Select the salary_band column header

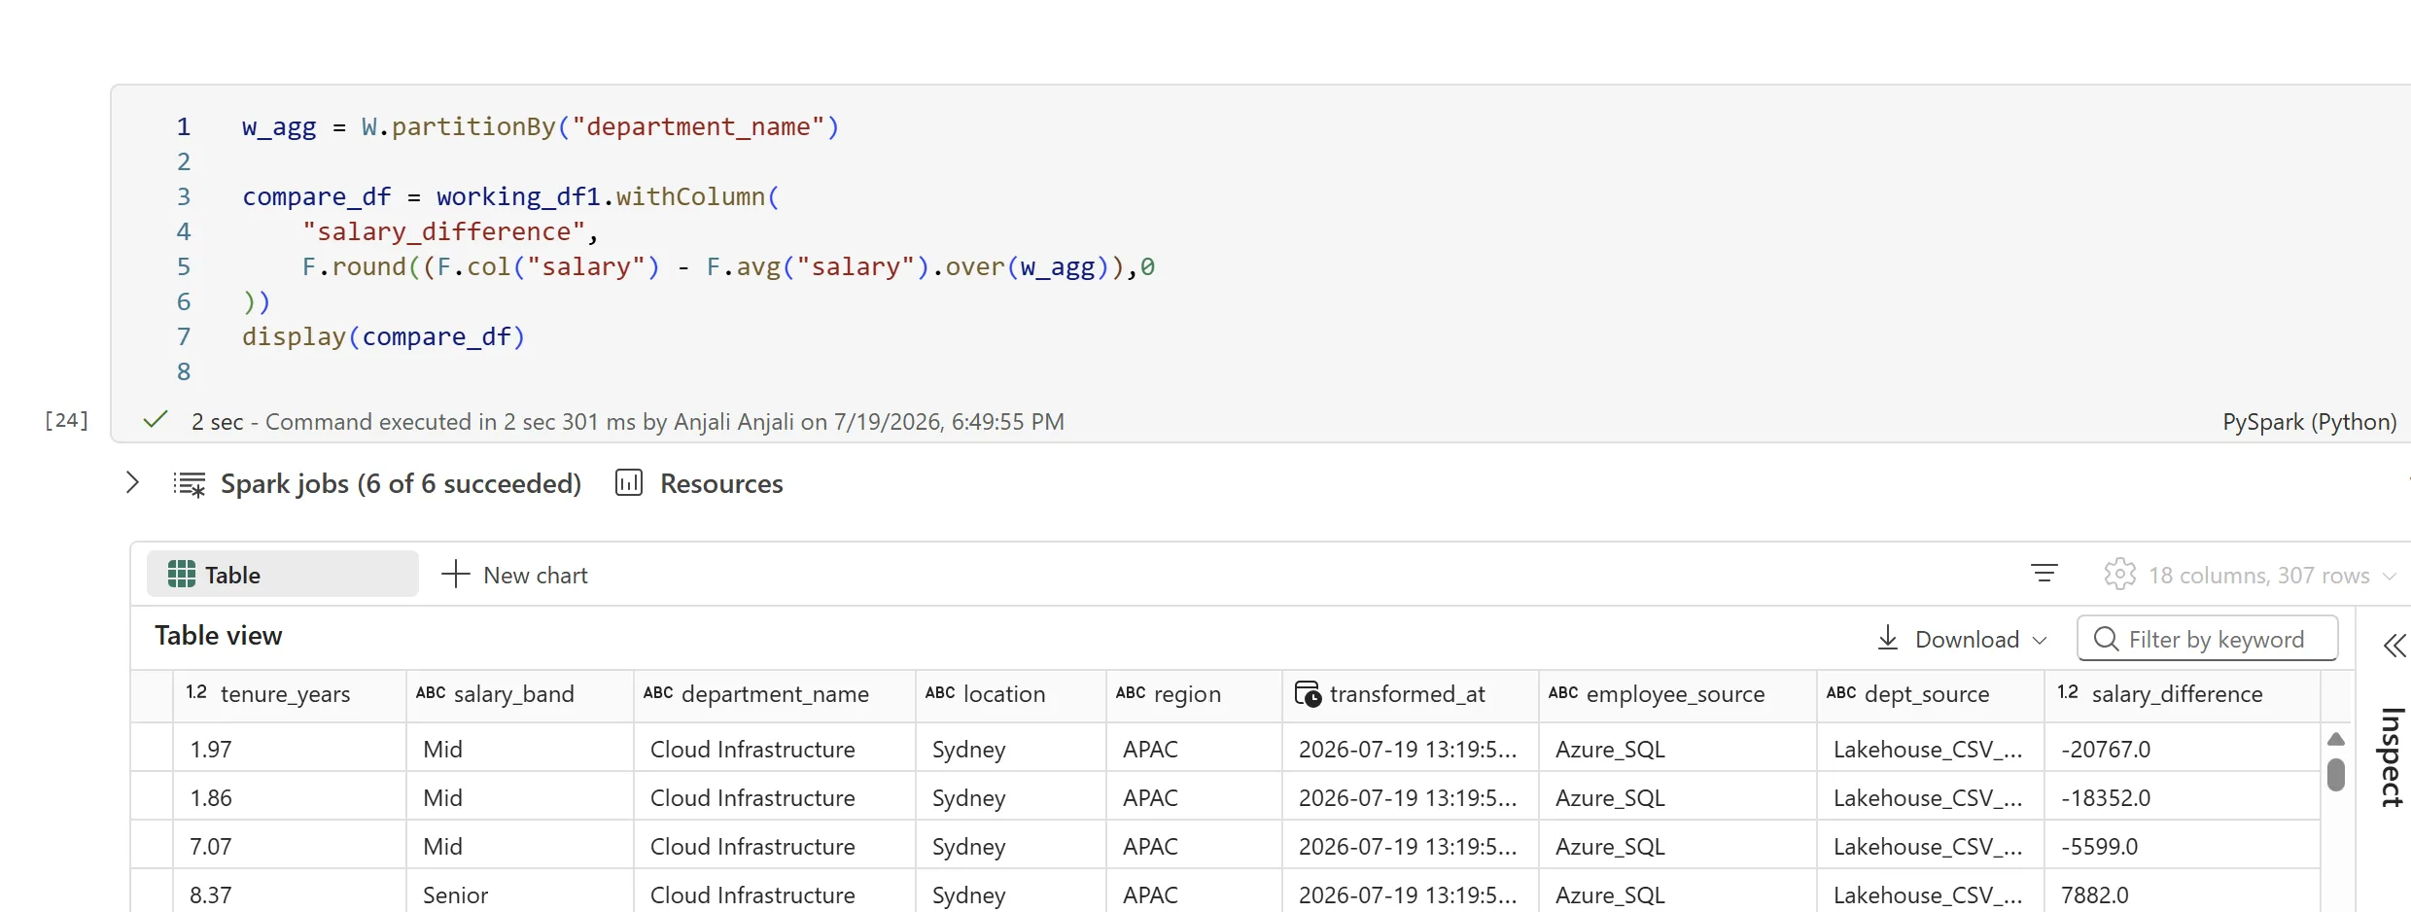[x=520, y=694]
